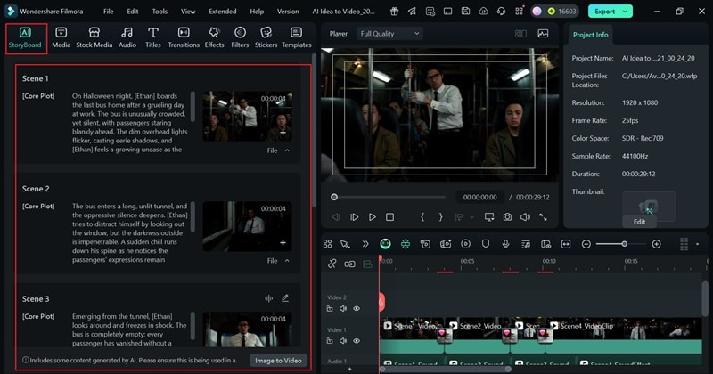
Task: Expand more timeline tools chevrons
Action: tap(365, 244)
